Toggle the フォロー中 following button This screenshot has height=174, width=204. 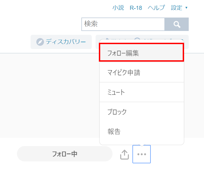point(65,154)
